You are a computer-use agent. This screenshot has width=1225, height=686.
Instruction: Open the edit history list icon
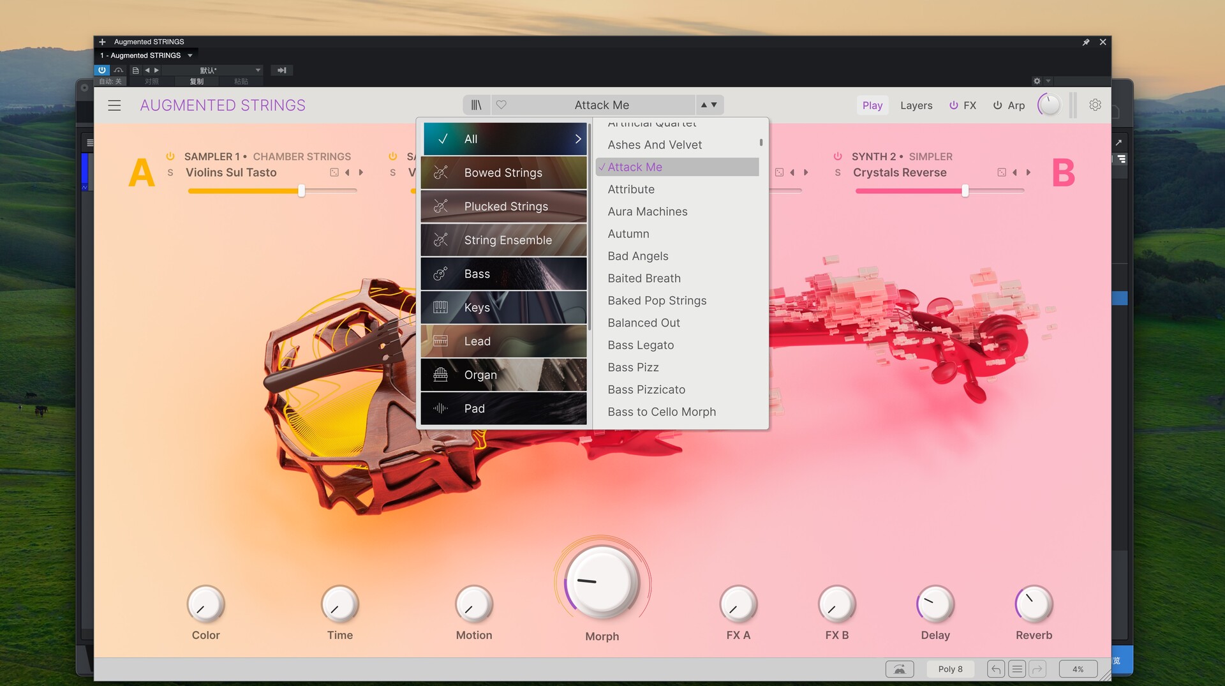point(1017,669)
